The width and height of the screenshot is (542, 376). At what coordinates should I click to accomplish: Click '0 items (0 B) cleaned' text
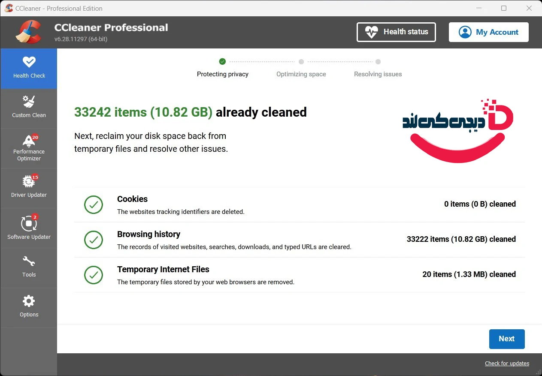tap(480, 204)
